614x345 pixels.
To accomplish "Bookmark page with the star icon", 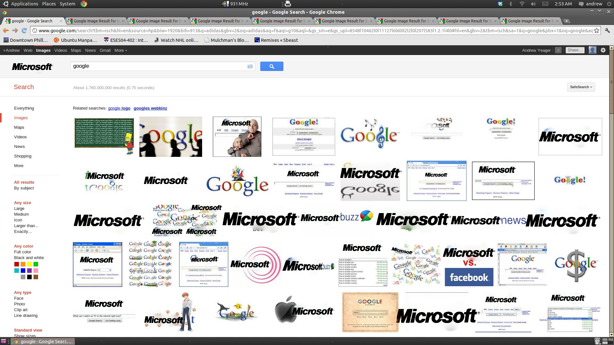I will point(596,31).
